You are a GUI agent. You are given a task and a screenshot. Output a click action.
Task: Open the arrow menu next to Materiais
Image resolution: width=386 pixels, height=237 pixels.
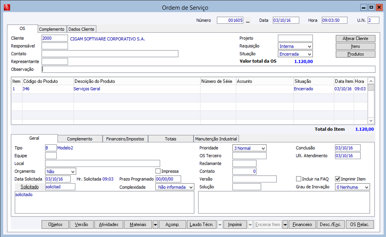coord(155,225)
